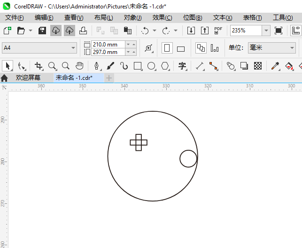The width and height of the screenshot is (302, 248).
Task: Select Portrait page orientation
Action: point(167,48)
